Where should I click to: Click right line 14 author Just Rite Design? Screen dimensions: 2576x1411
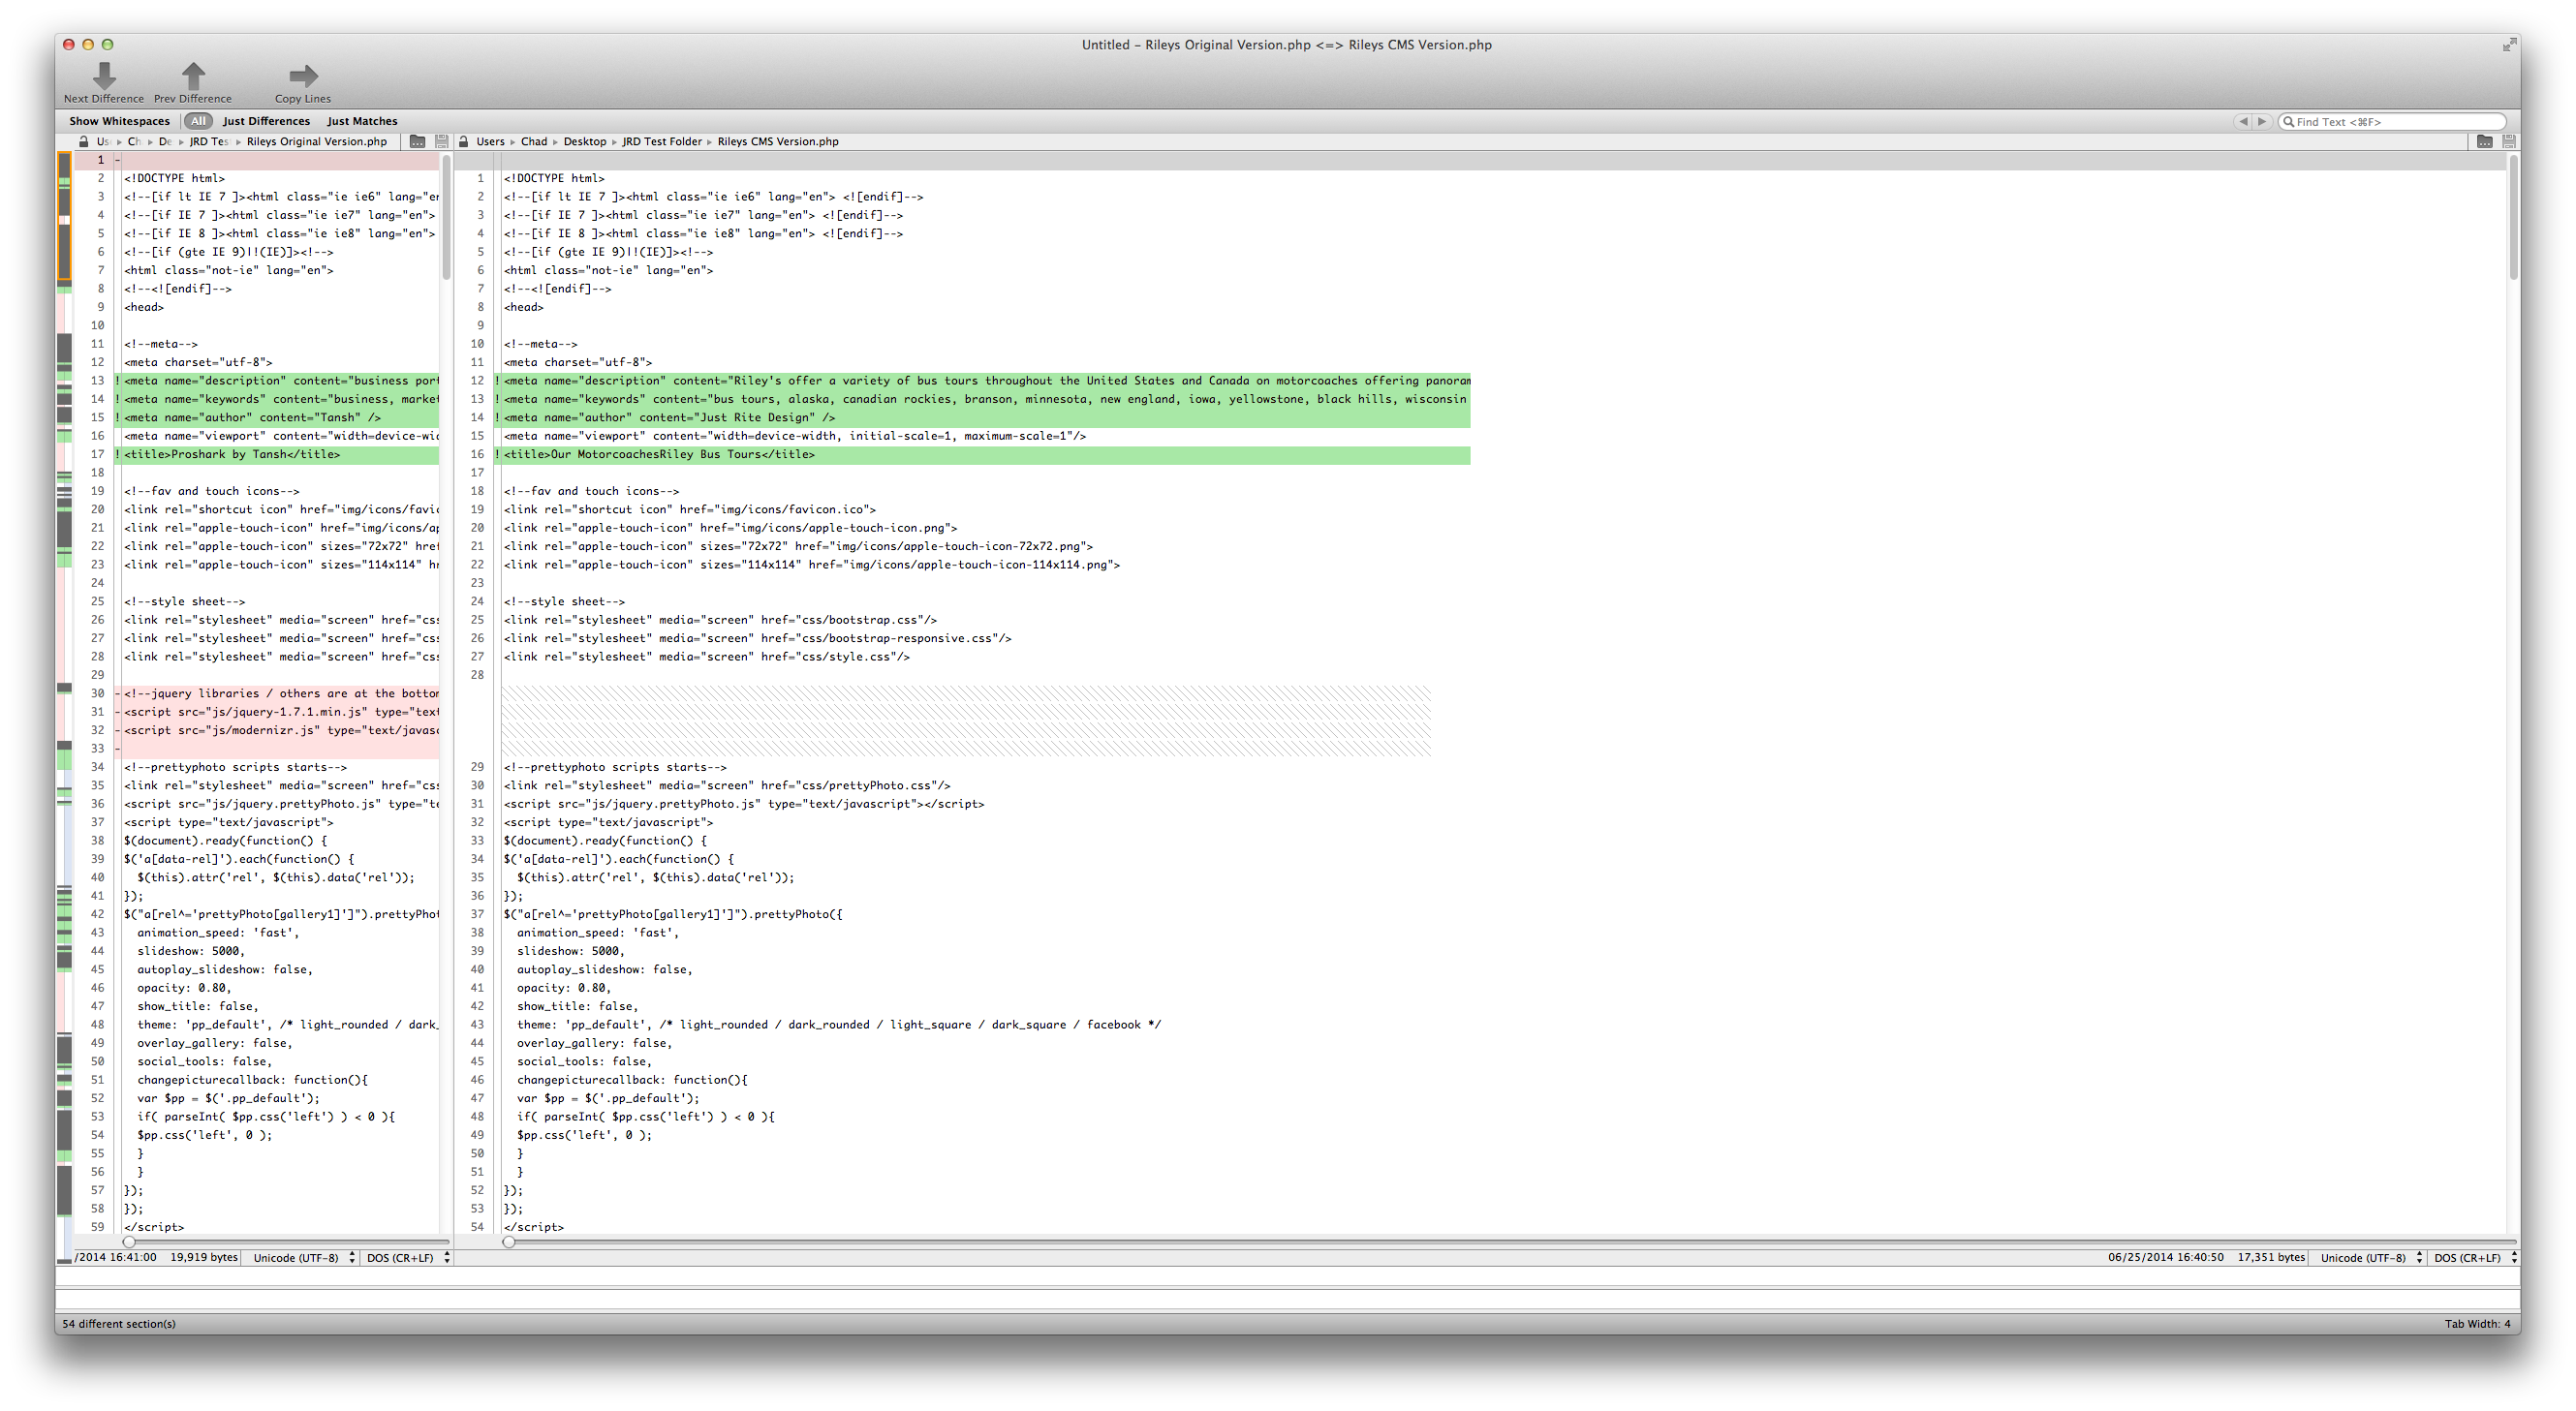coord(669,417)
